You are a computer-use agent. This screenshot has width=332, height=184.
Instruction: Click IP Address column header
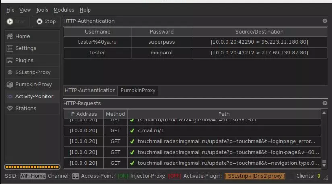83,114
